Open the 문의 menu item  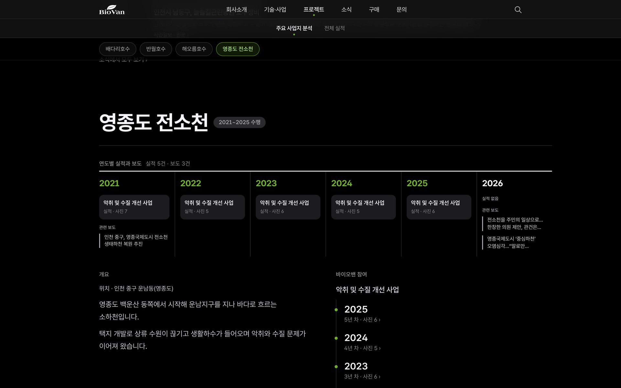click(x=401, y=10)
